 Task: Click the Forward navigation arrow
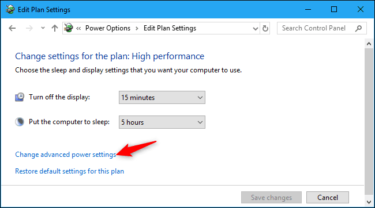click(x=29, y=28)
